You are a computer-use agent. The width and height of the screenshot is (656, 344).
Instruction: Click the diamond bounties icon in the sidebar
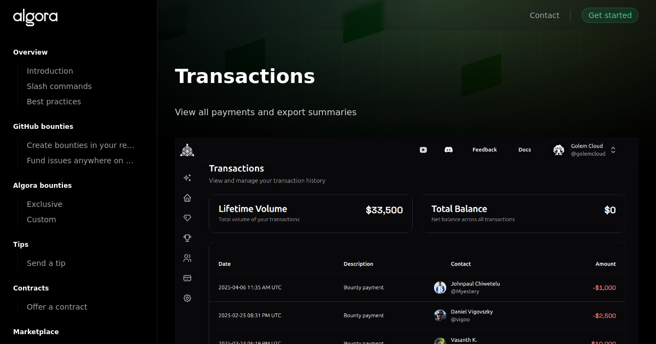(187, 217)
